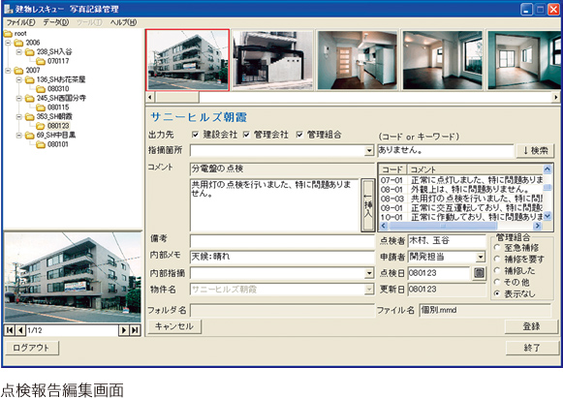Click the 挿入 insert arrow button
Image resolution: width=563 pixels, height=398 pixels.
pyautogui.click(x=368, y=205)
